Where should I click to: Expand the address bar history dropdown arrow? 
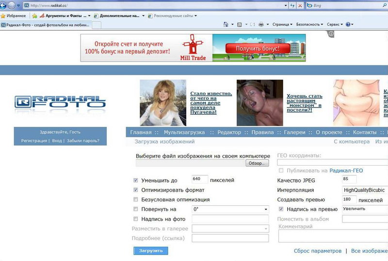[286, 5]
